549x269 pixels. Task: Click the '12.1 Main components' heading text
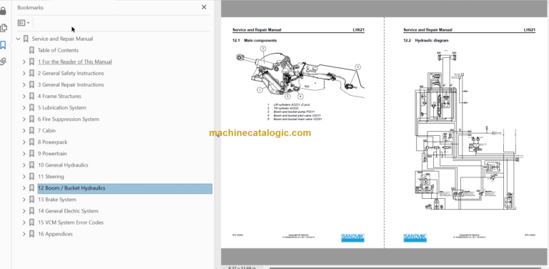click(x=254, y=40)
